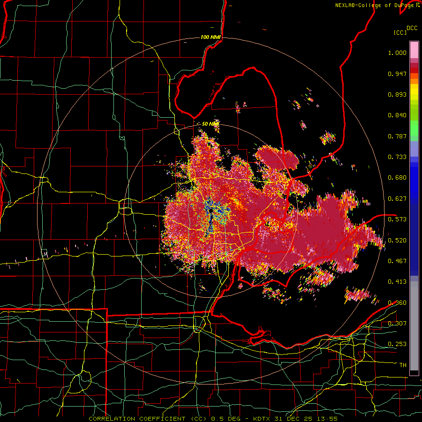
Task: Click the 0.413 legend value
Action: [x=397, y=282]
